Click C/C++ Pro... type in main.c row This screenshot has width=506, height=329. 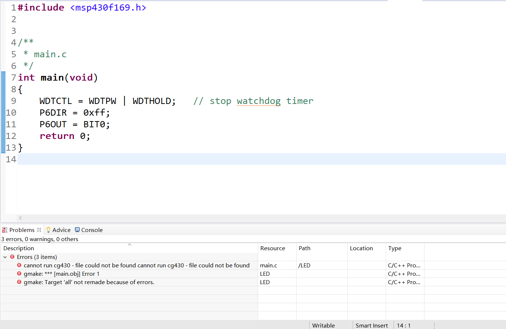click(x=404, y=266)
